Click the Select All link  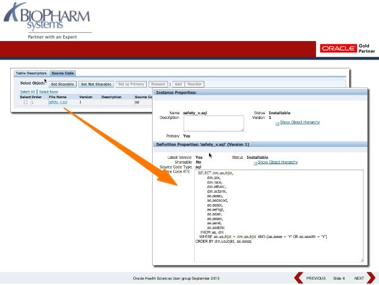pos(27,92)
